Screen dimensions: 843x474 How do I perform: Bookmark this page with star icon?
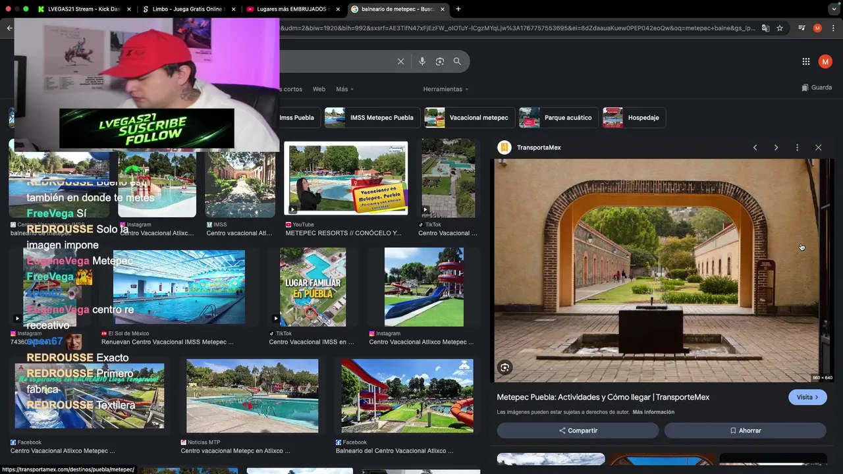tap(780, 28)
